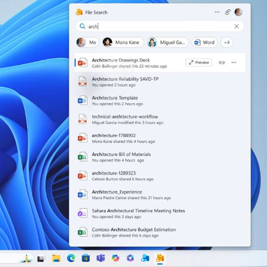Open the user profile picture in the header
Screen dimensions: 267x267
tap(239, 12)
